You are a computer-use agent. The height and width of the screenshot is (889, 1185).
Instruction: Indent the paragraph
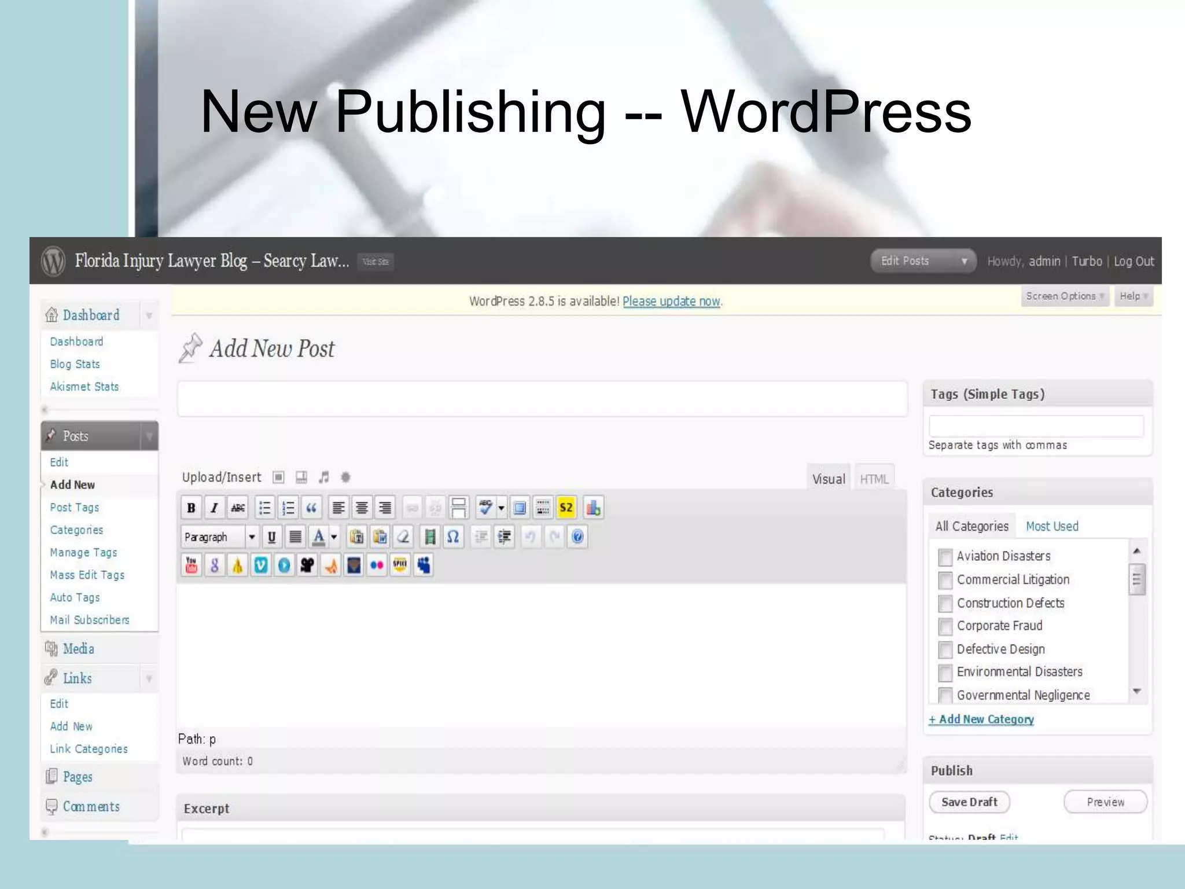click(x=505, y=537)
